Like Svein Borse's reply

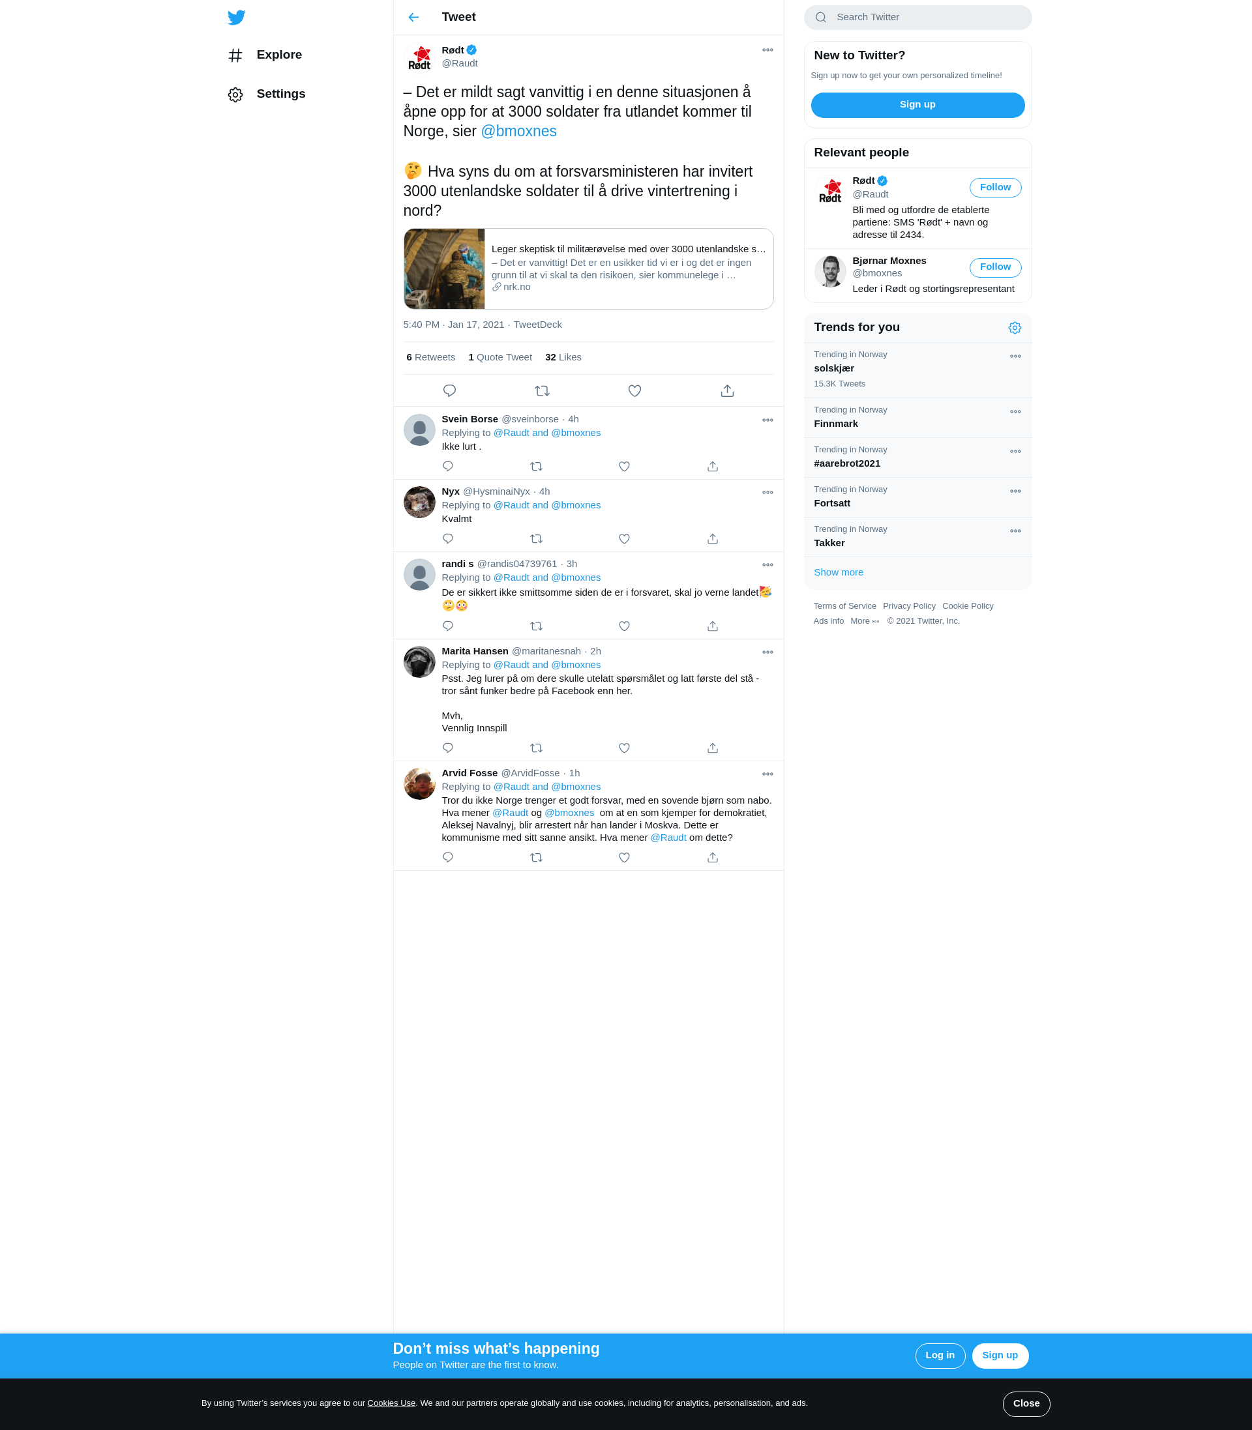tap(625, 467)
